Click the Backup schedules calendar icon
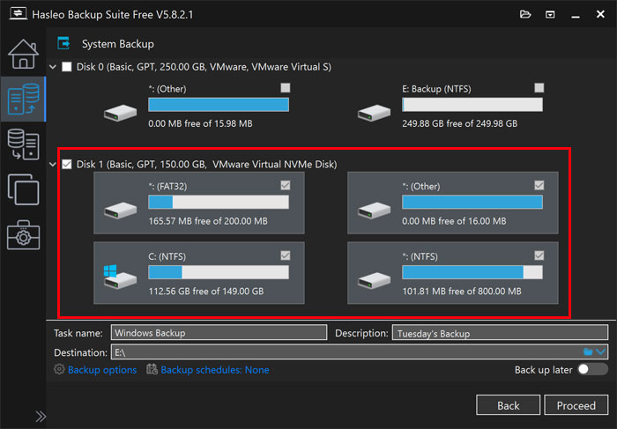The image size is (617, 429). (152, 369)
